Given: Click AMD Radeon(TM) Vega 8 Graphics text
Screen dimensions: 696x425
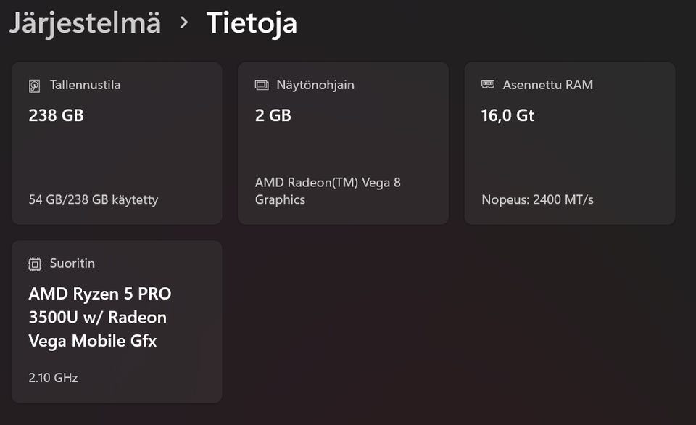Looking at the screenshot, I should pyautogui.click(x=328, y=191).
